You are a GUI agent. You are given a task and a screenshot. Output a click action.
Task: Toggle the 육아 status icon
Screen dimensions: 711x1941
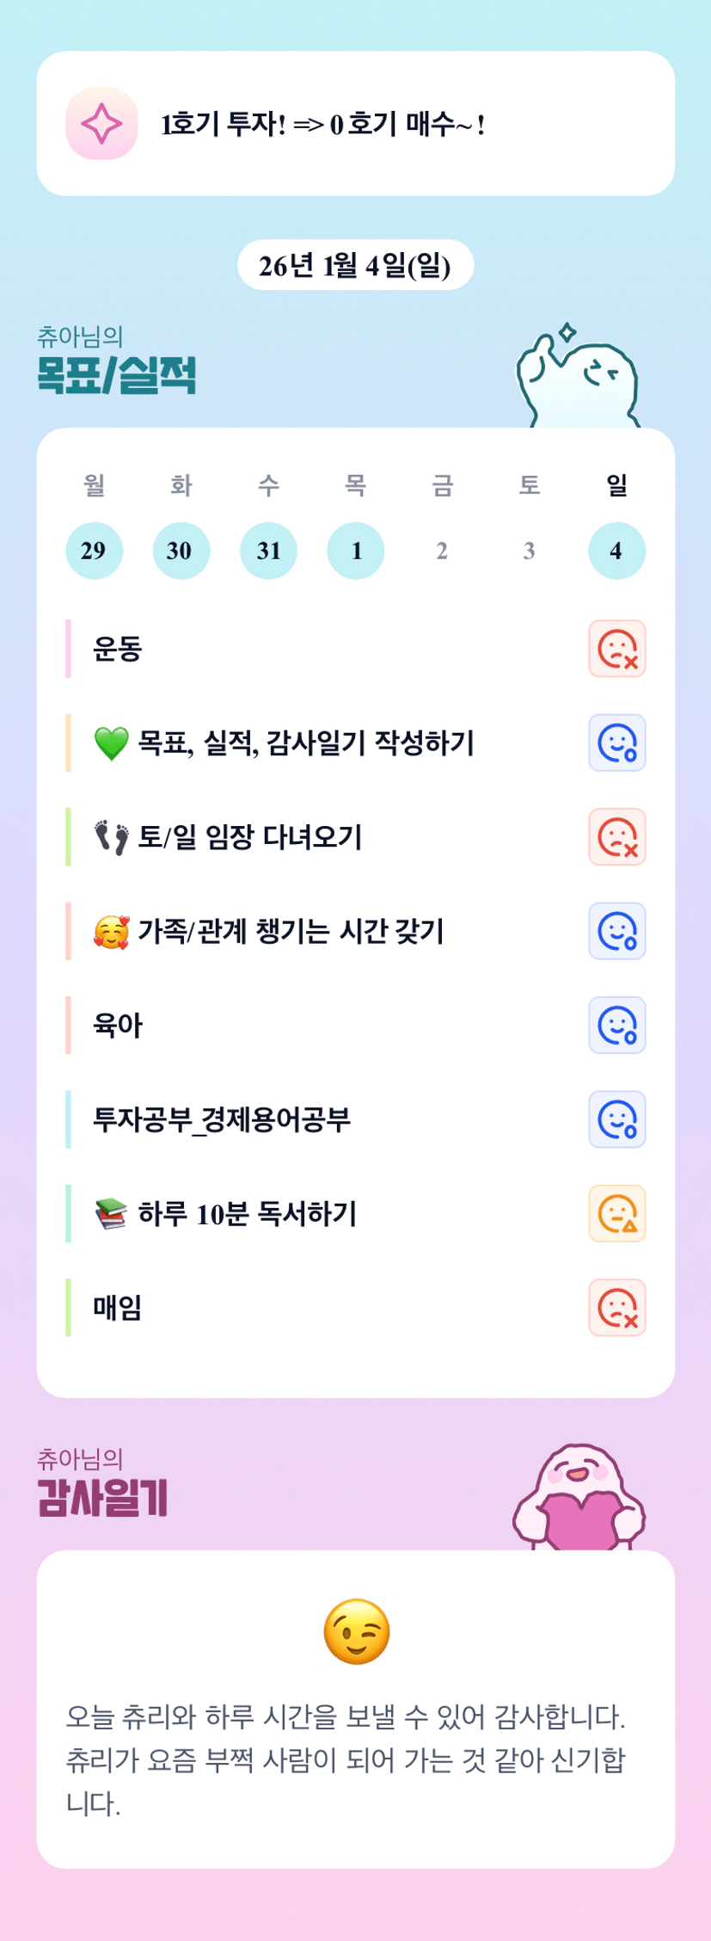coord(616,1026)
